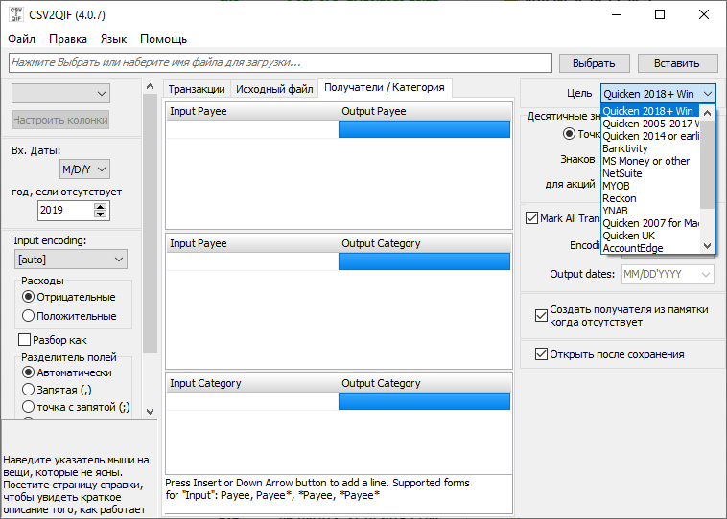Select MYOB from the target list

pos(650,186)
